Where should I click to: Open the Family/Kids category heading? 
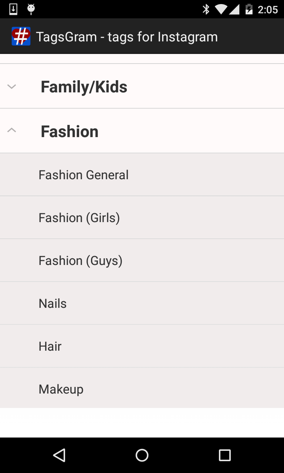(84, 87)
